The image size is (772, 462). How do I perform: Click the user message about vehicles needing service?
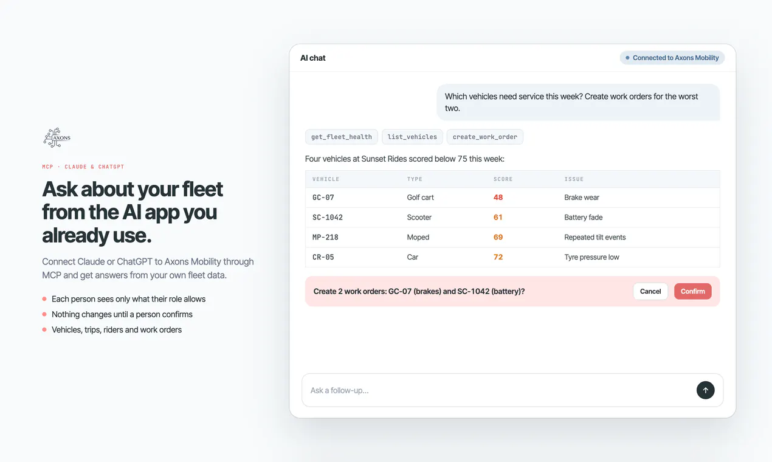578,102
